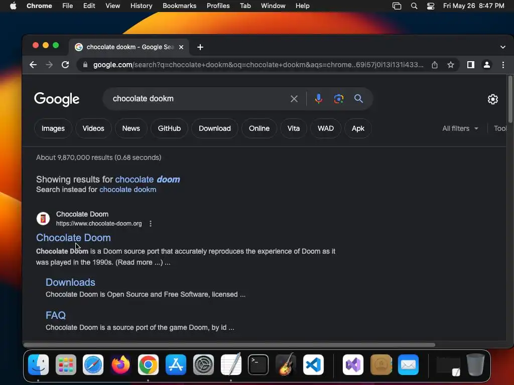
Task: Open the Downloads sitelink
Action: tap(70, 282)
